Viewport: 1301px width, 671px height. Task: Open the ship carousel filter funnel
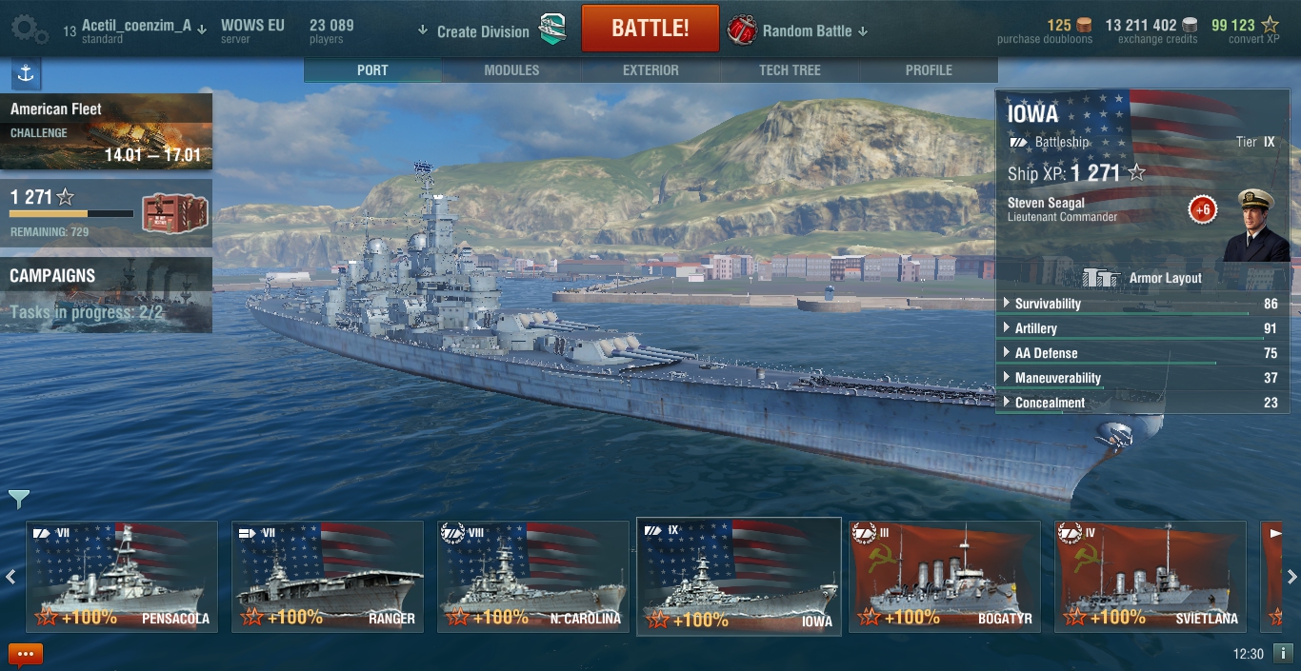pos(19,499)
